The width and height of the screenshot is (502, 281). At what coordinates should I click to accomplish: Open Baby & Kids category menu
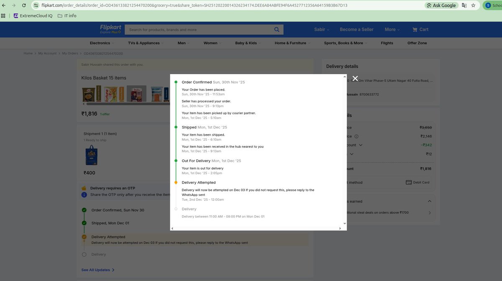(248, 43)
